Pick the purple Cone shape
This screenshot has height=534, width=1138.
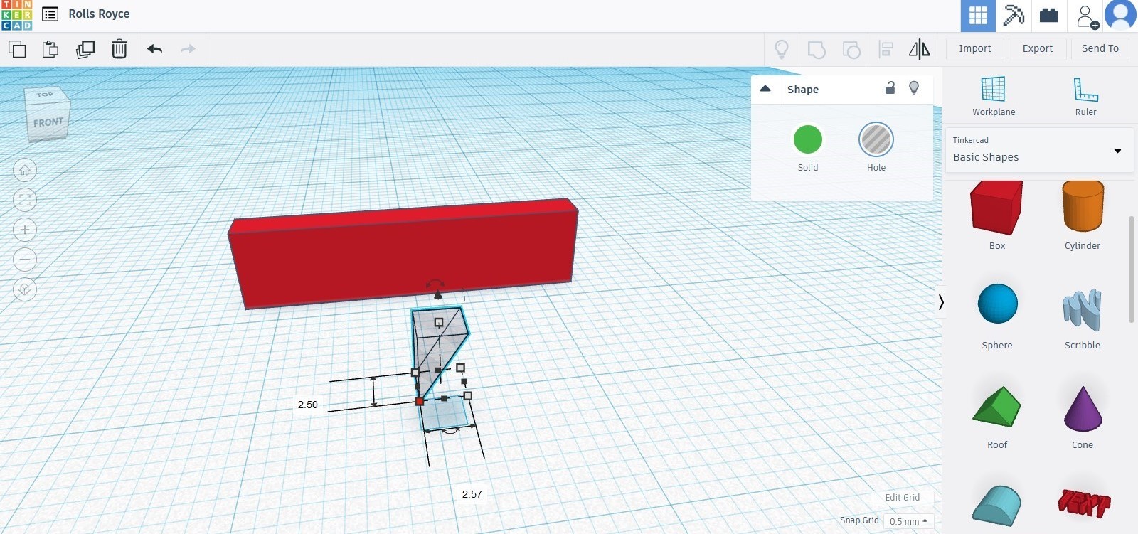coord(1083,408)
